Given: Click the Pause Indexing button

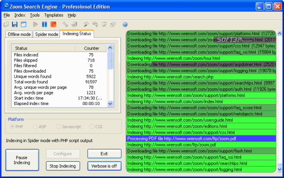Looking at the screenshot, I should pos(22,160).
